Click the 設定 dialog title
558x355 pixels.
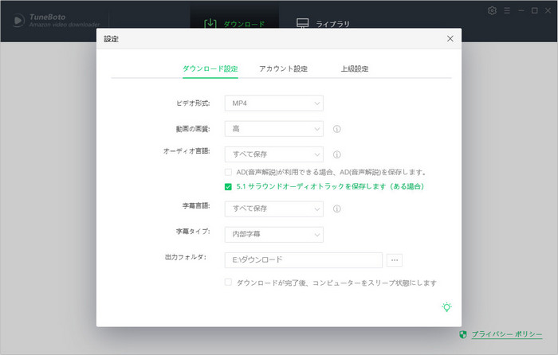click(x=111, y=39)
